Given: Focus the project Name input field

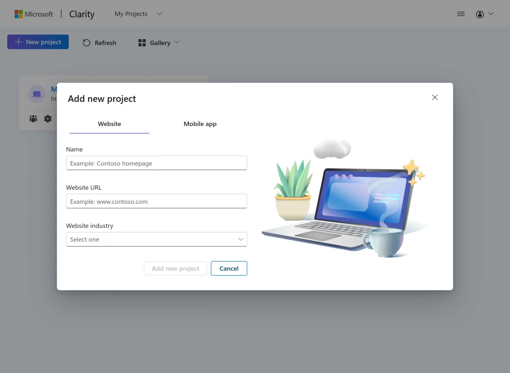Looking at the screenshot, I should click(x=156, y=163).
